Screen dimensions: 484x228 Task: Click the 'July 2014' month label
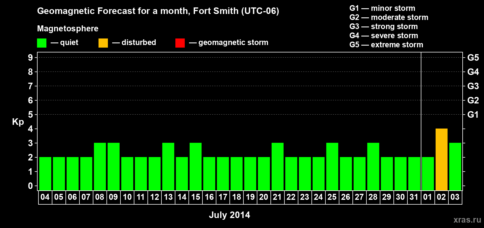229,215
